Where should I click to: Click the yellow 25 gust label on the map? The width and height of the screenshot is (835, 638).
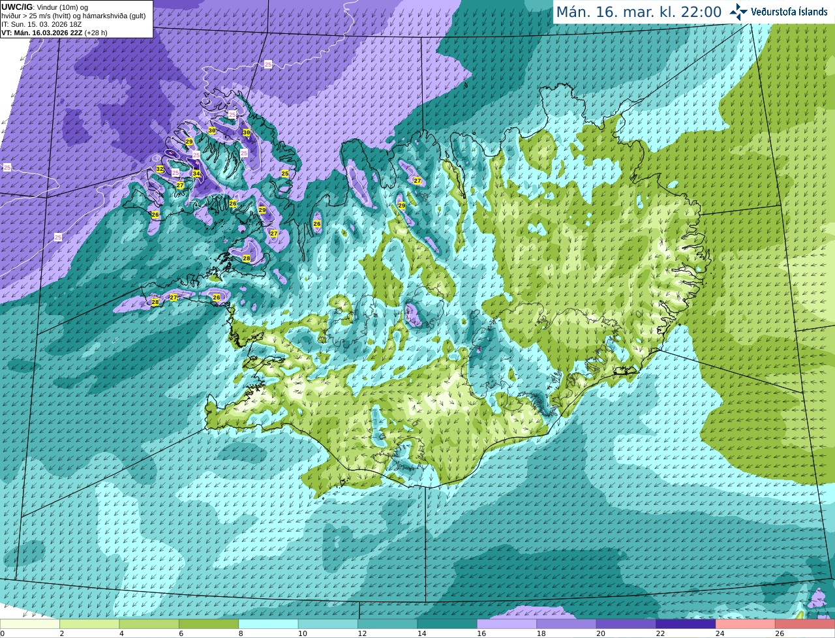click(x=285, y=174)
